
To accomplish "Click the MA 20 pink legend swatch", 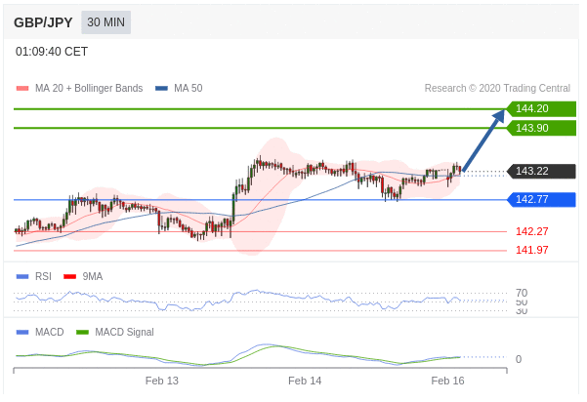I will point(22,89).
